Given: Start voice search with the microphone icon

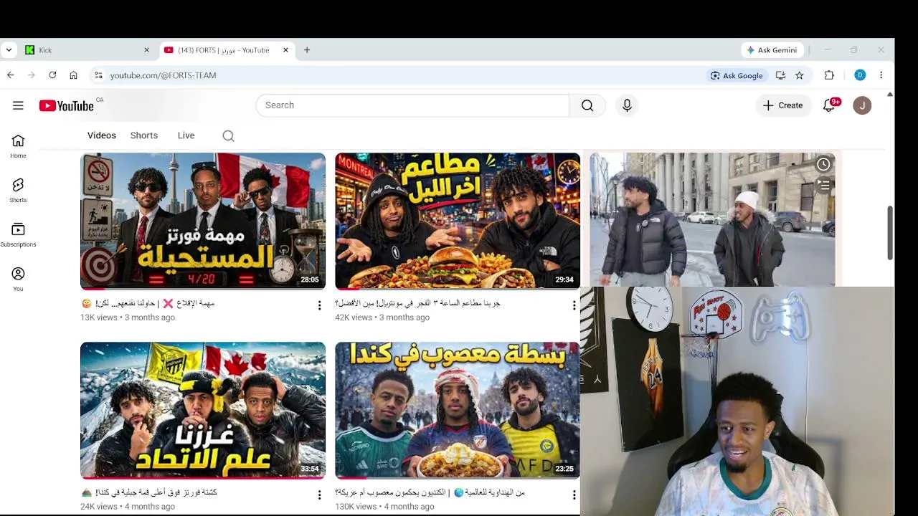Looking at the screenshot, I should coord(627,105).
